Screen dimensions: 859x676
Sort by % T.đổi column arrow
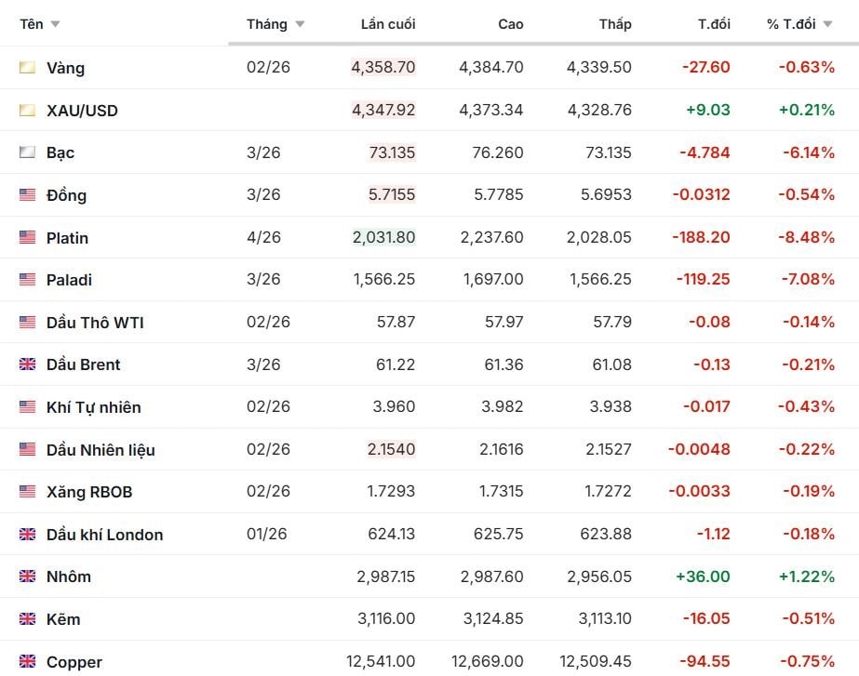click(x=827, y=24)
